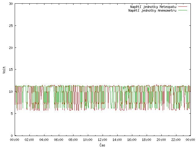
Task: Click the 20:00 time tick label
Action: click(161, 140)
